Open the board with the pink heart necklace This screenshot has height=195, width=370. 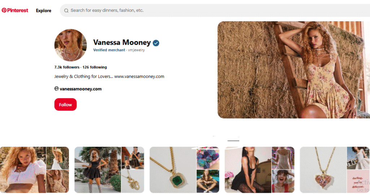pyautogui.click(x=335, y=170)
